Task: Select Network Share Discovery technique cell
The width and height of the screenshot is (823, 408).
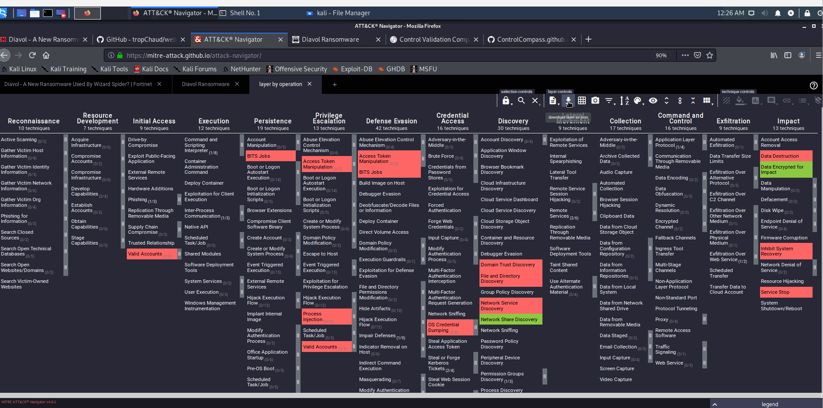Action: click(511, 319)
